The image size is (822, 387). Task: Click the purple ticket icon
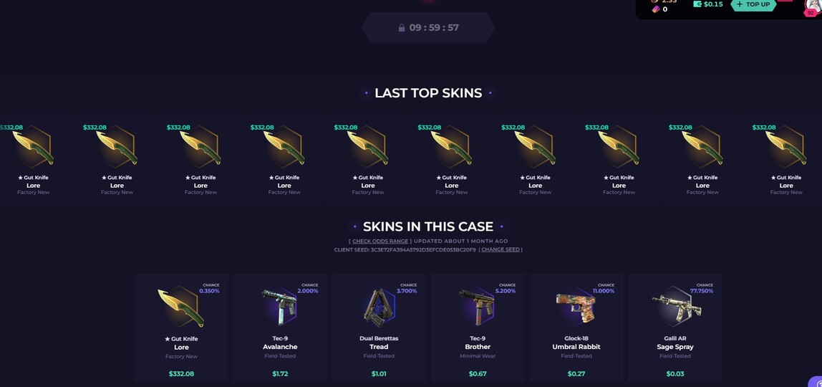[655, 9]
